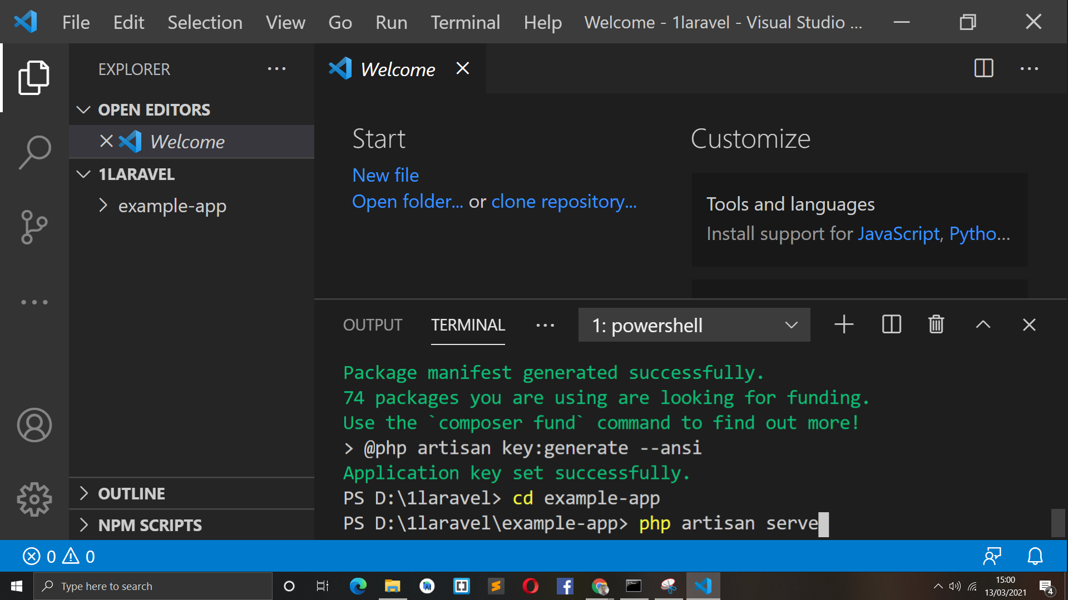The width and height of the screenshot is (1068, 600).
Task: Launch Chrome from the taskbar
Action: tap(600, 586)
